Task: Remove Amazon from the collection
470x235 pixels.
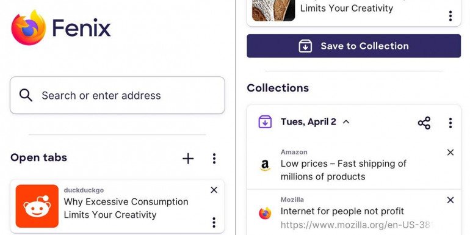Action: (450, 152)
